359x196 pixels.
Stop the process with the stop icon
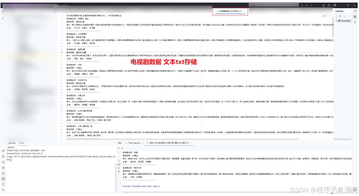click(122, 148)
